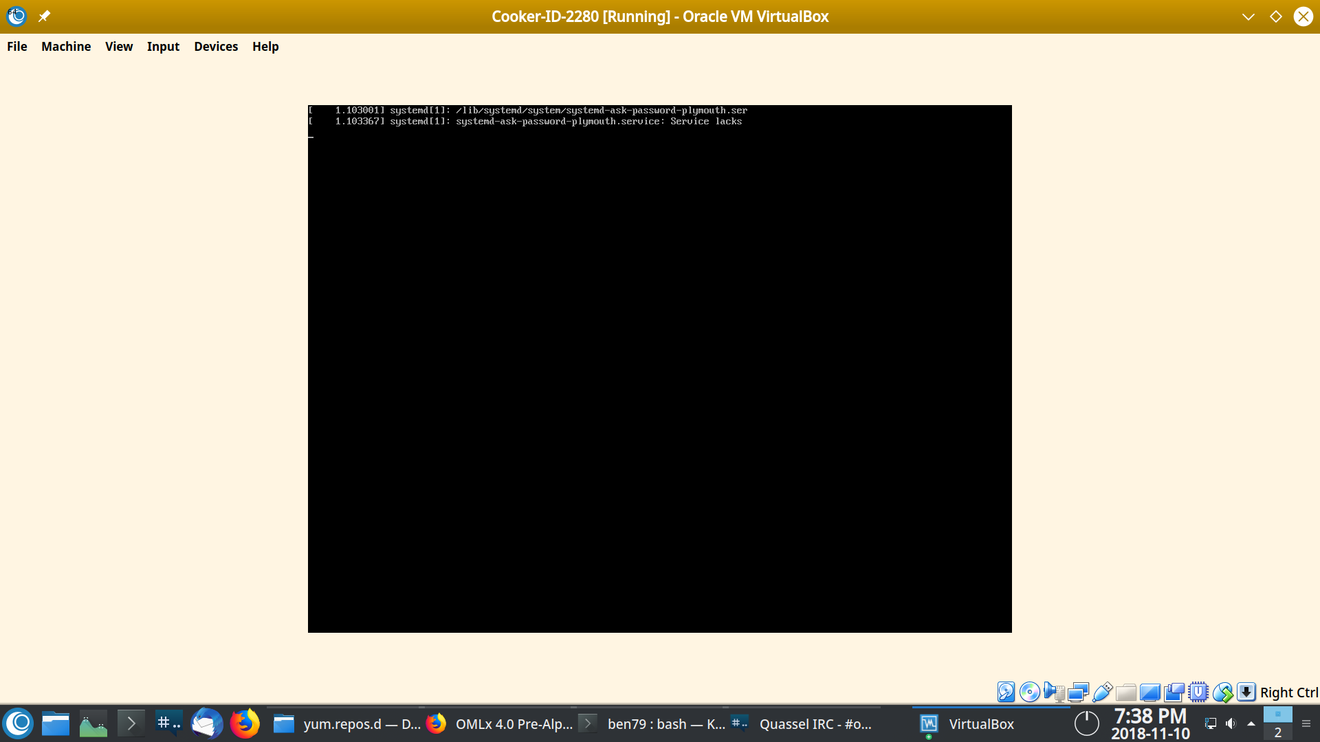
Task: Click the mouse integration status icon
Action: 1222,692
